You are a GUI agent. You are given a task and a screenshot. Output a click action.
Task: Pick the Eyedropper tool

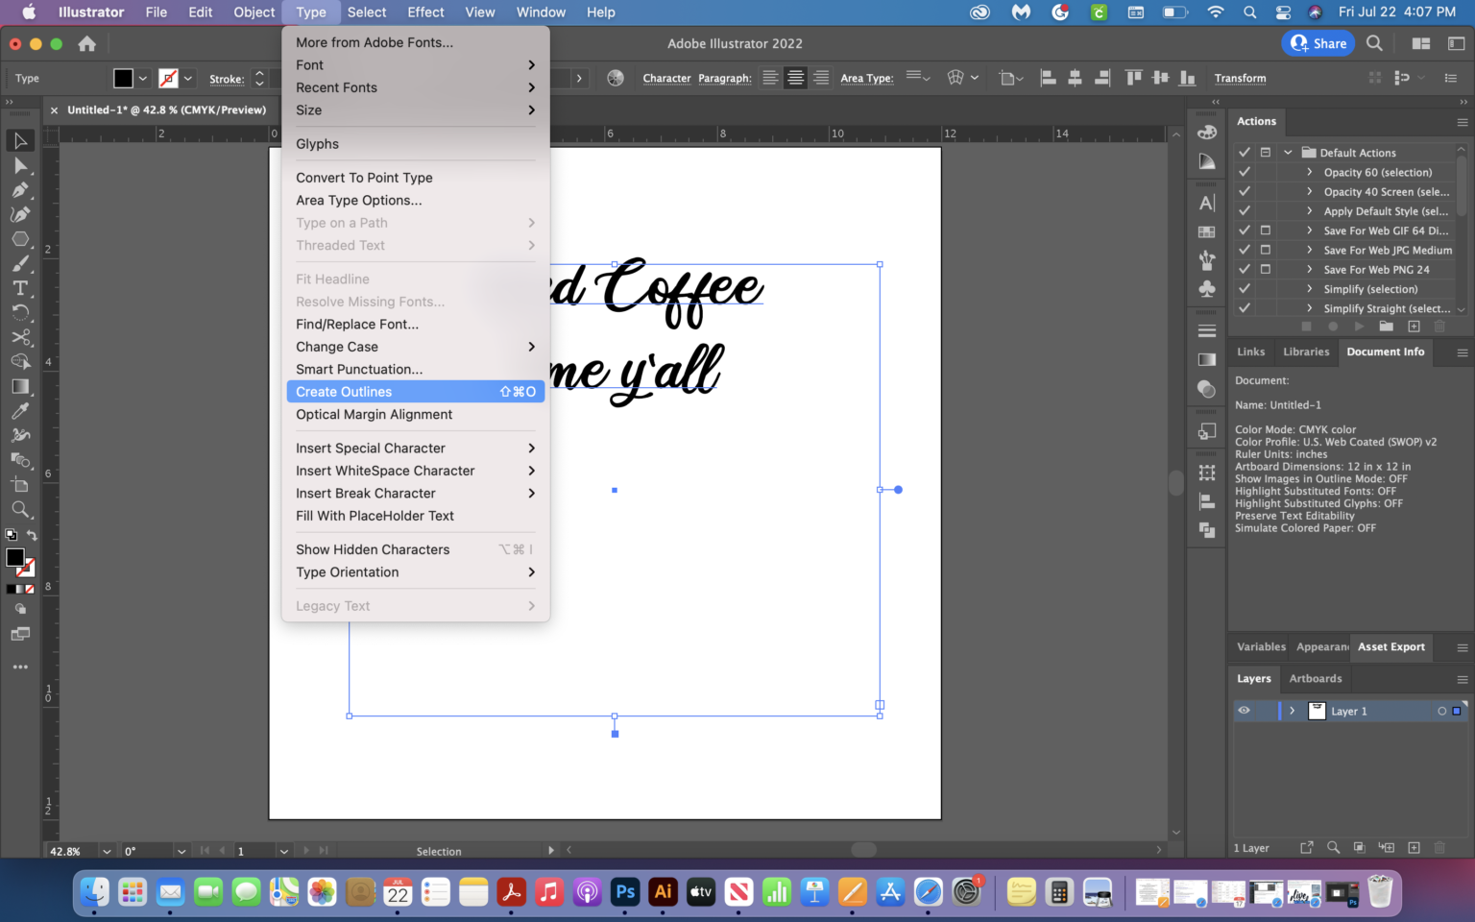click(x=21, y=410)
